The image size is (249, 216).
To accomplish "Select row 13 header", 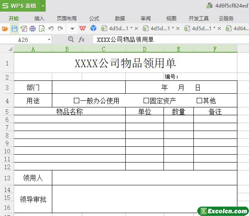I will [7, 178].
